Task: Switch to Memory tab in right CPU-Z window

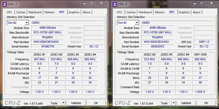Action: pyautogui.click(x=160, y=12)
